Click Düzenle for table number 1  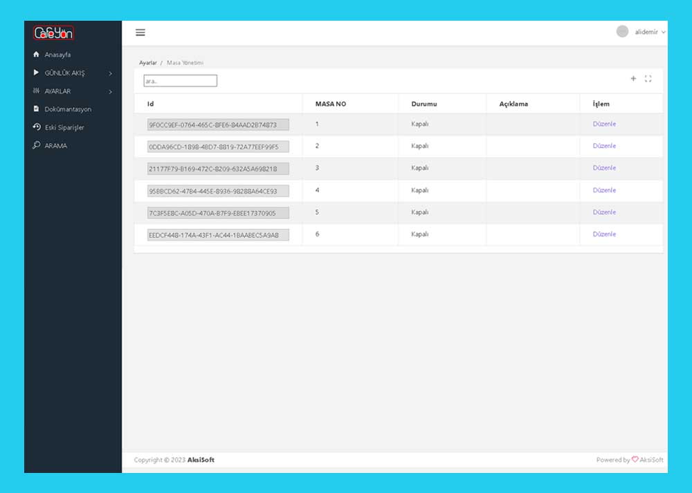click(604, 124)
